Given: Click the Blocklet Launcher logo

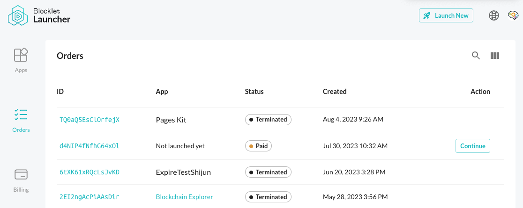Looking at the screenshot, I should 39,15.
